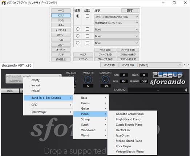Open the Woodwind submenu
This screenshot has height=156, width=190.
tap(90, 130)
